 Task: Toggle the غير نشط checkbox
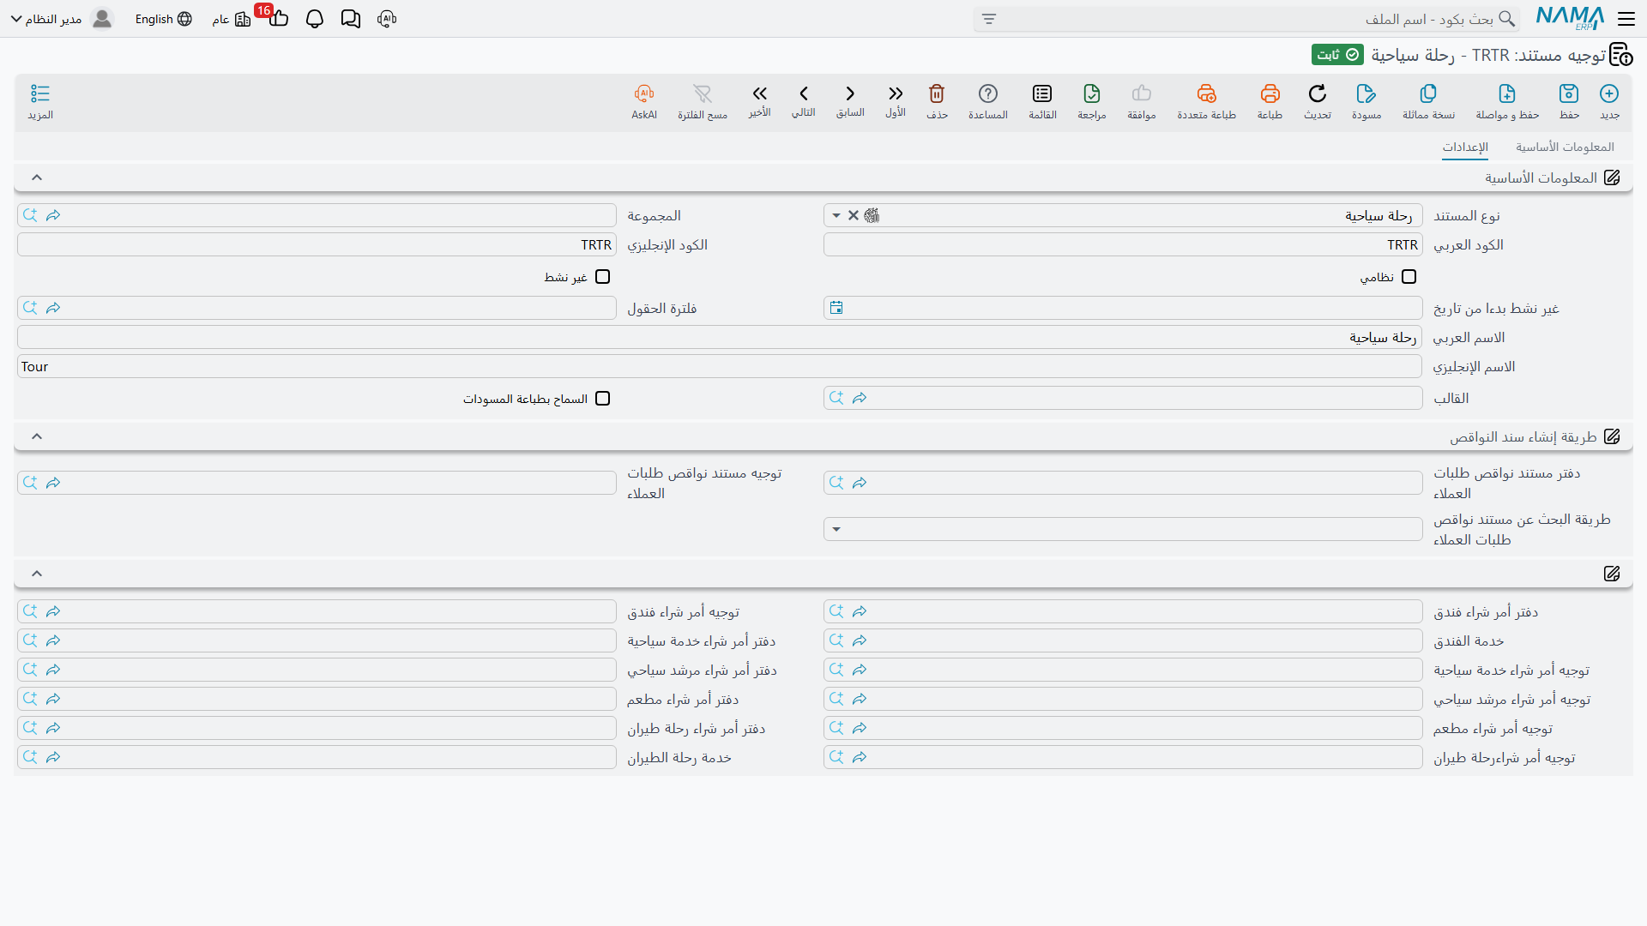(x=603, y=276)
